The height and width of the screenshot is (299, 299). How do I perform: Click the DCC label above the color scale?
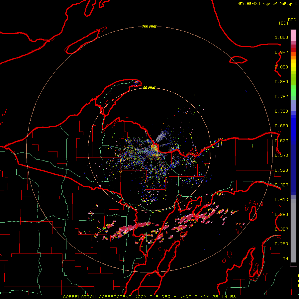tap(292, 20)
